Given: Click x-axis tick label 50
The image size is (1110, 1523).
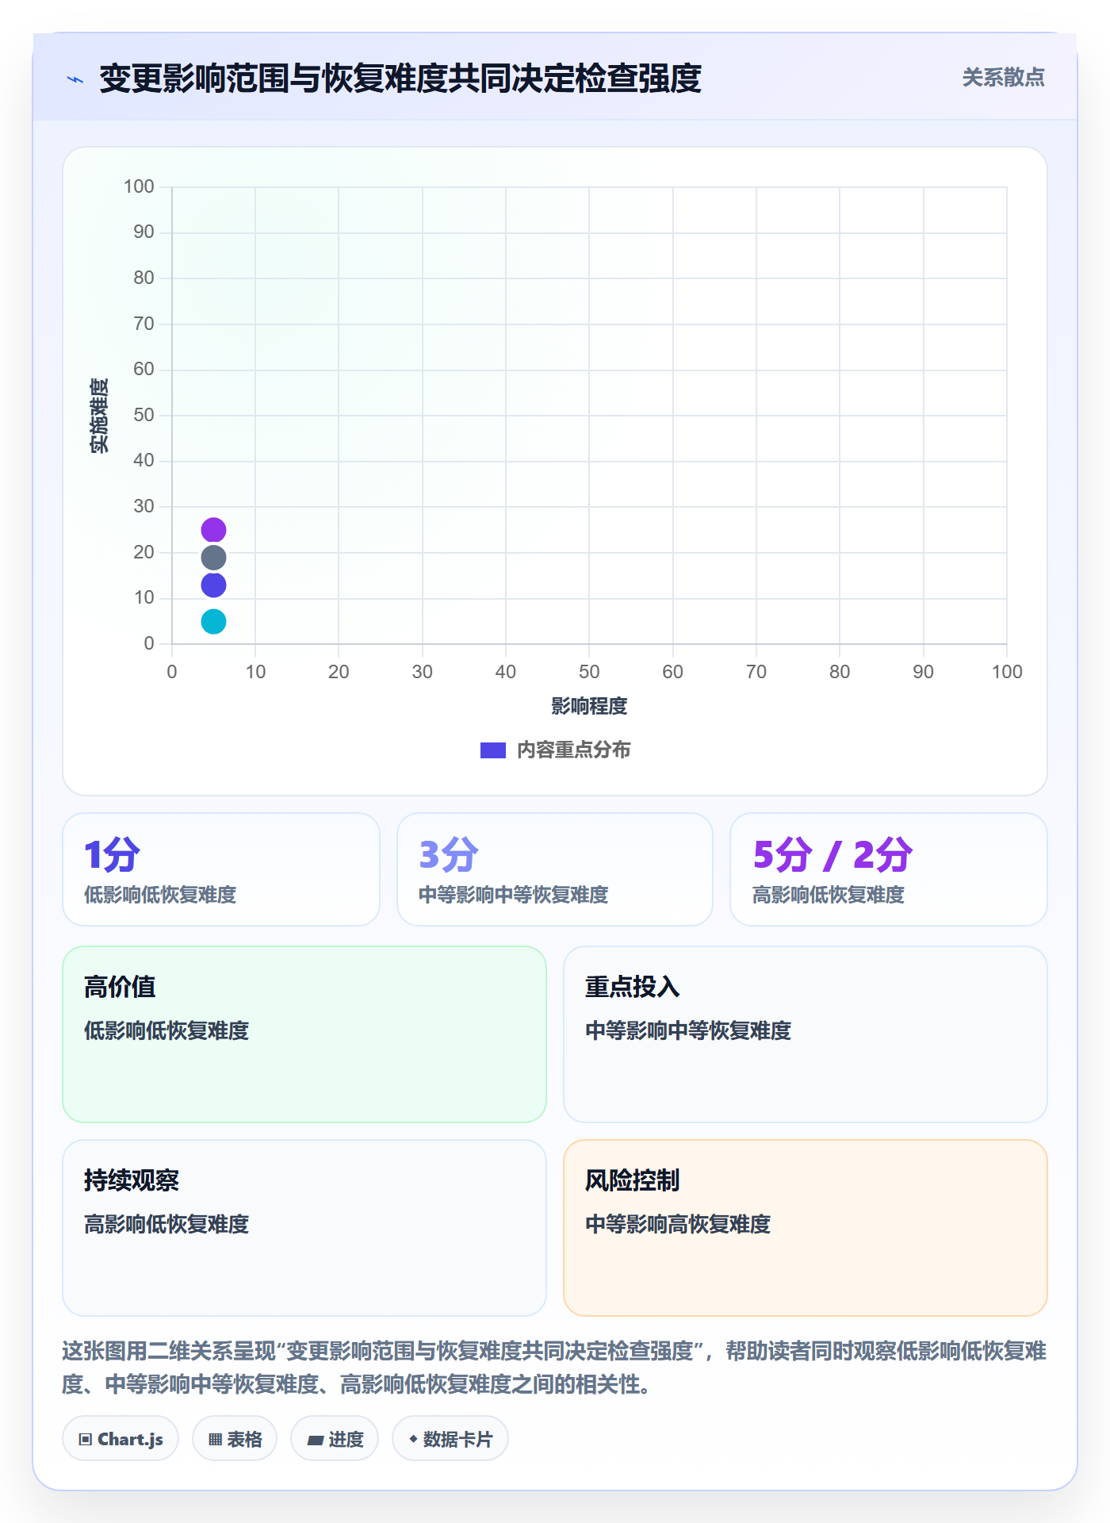Looking at the screenshot, I should tap(589, 672).
